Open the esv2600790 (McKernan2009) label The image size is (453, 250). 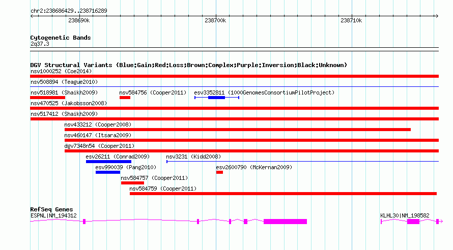point(254,167)
